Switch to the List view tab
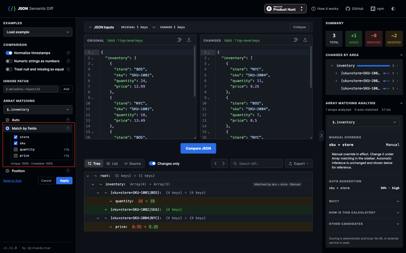Screen dimensions: 406x253 point(112,163)
